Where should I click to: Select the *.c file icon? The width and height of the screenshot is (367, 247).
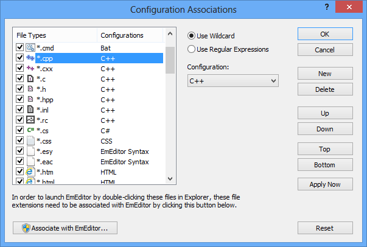pos(30,78)
